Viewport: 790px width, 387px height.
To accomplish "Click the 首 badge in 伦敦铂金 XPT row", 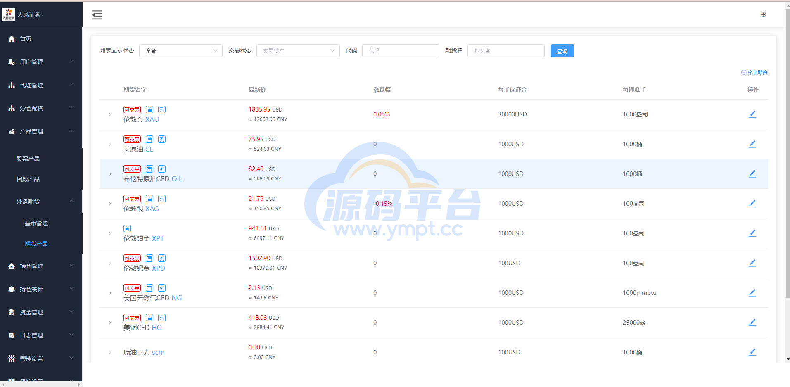I will [127, 228].
